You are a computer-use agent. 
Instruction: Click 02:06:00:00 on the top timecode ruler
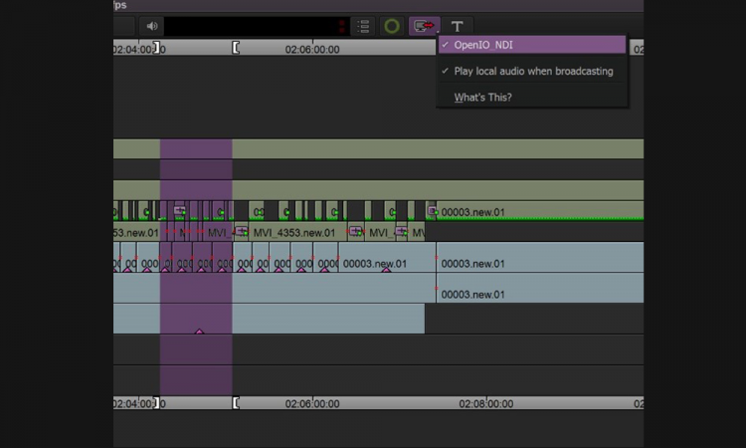point(312,50)
